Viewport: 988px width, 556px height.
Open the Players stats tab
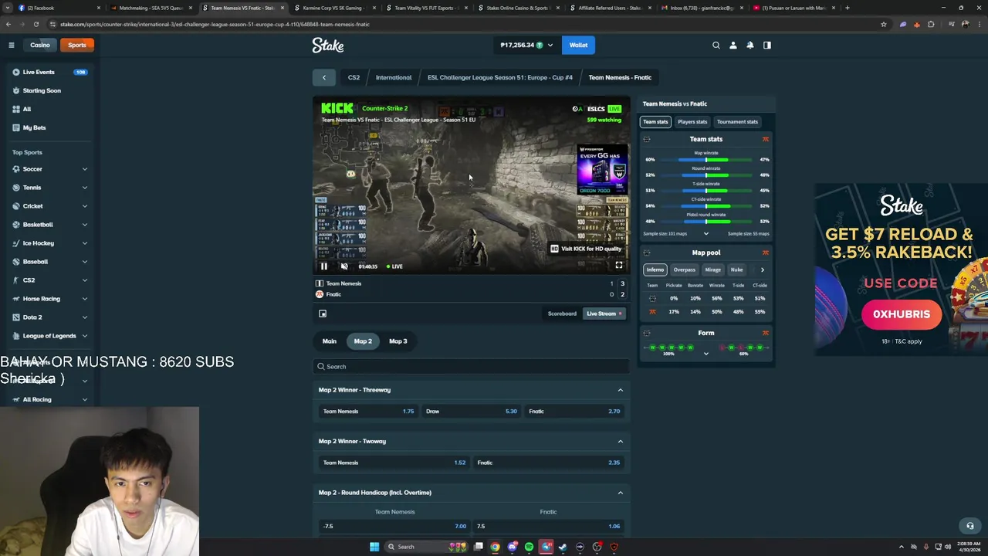692,121
